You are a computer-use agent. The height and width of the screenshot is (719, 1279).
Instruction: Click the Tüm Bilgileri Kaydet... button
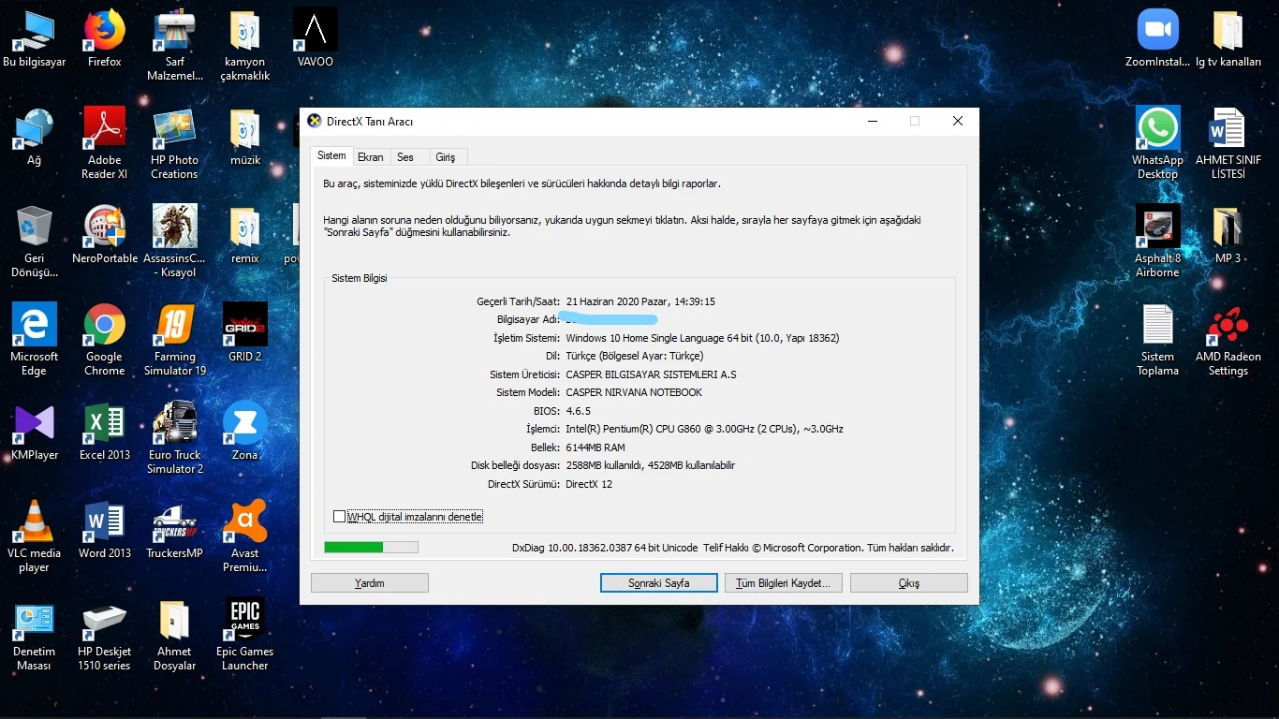click(x=784, y=583)
